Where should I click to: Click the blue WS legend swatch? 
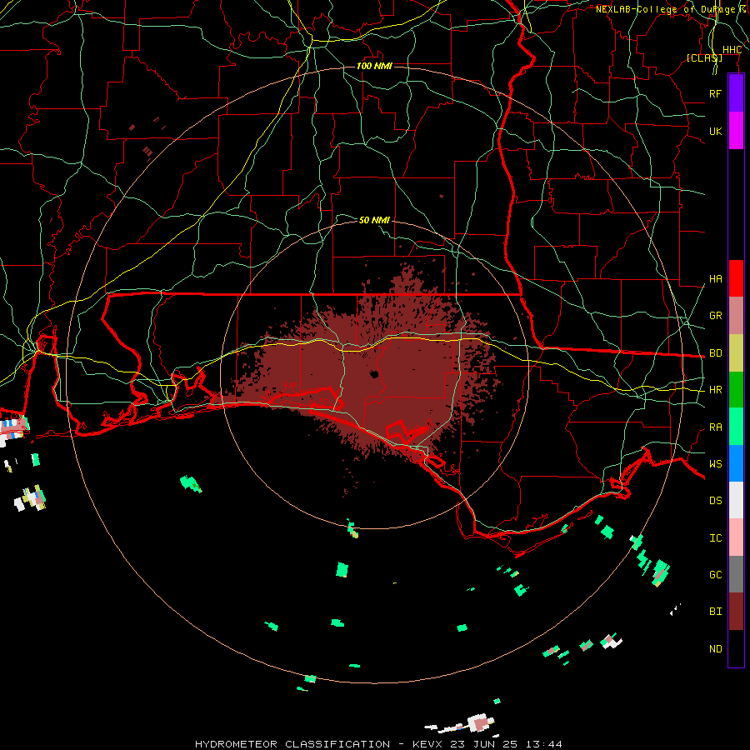(x=736, y=463)
